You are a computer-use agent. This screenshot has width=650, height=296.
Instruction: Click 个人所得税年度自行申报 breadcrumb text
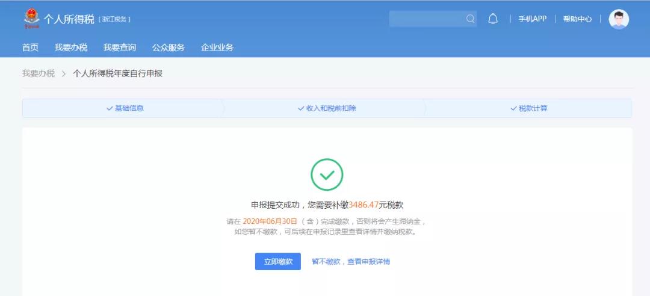(118, 74)
